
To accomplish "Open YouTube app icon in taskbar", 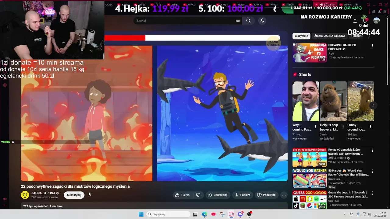I will pos(213,214).
